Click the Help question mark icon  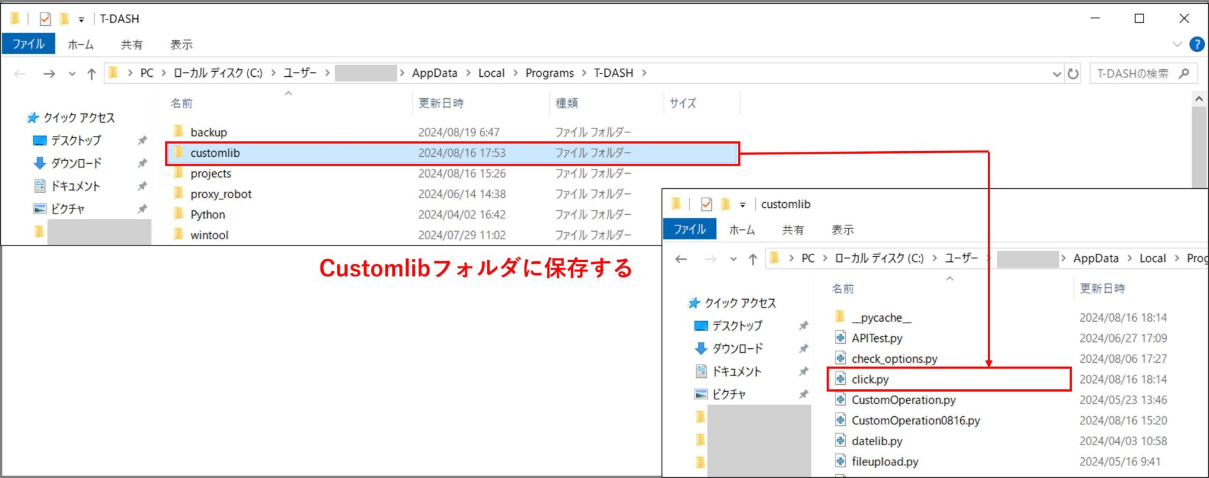(1196, 45)
